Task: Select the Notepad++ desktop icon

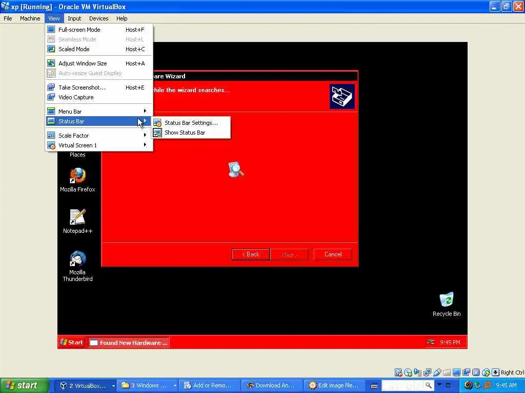Action: click(x=78, y=221)
